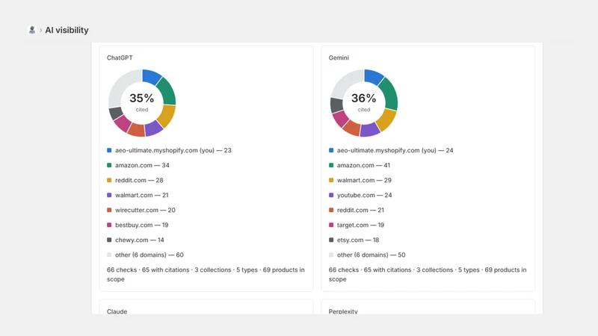
Task: Click the Perplexity card heading
Action: click(343, 311)
